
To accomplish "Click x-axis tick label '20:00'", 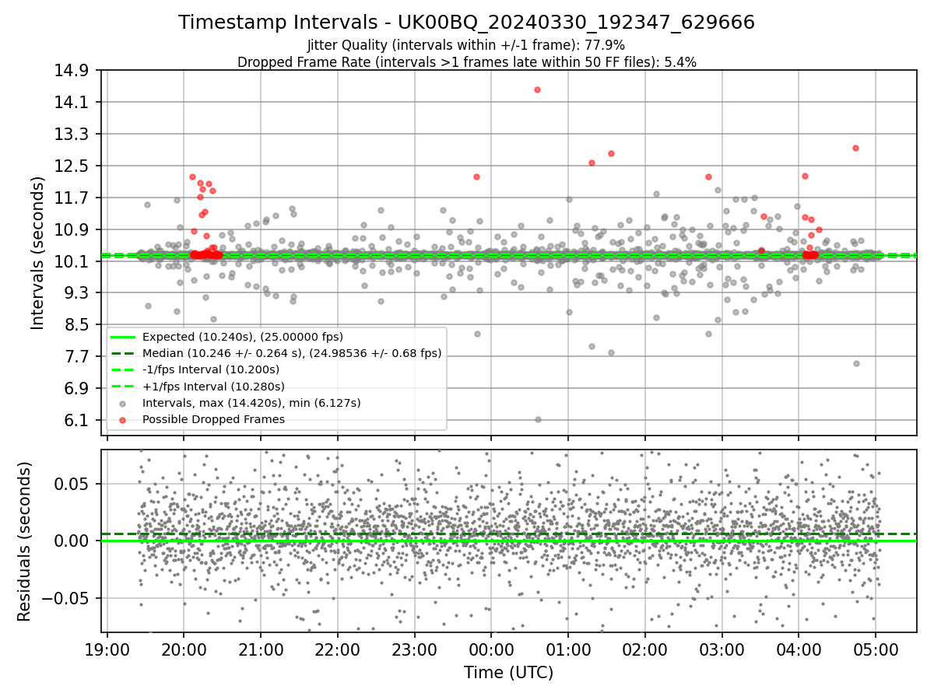I will [x=184, y=649].
